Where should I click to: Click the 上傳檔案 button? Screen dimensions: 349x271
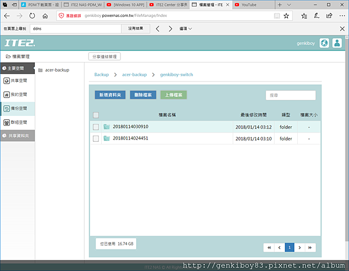coord(173,95)
